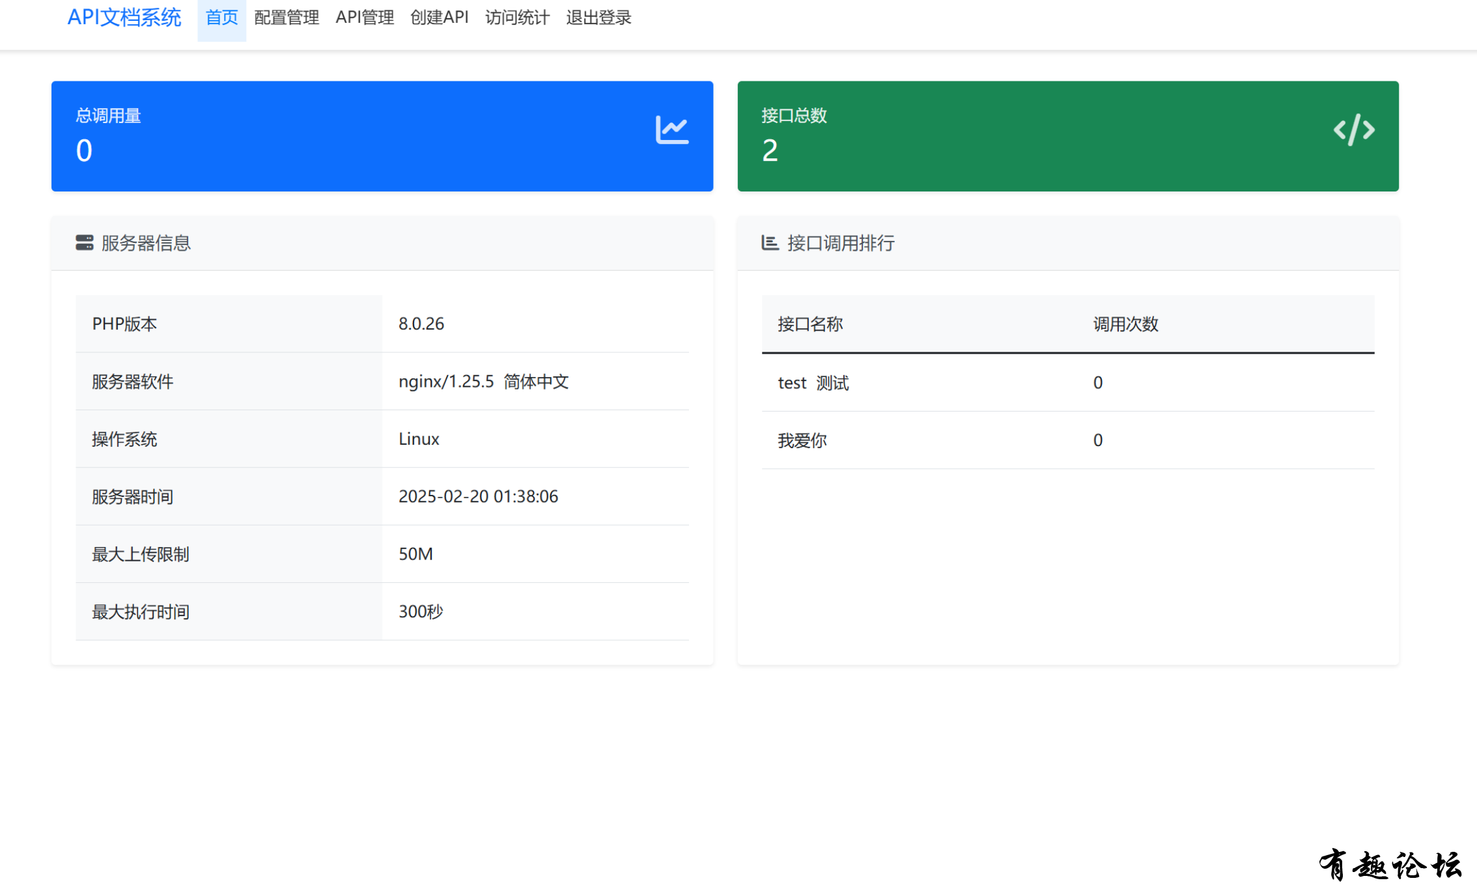1477x887 pixels.
Task: Click the call count 0 in test 测试 row
Action: (x=1098, y=383)
